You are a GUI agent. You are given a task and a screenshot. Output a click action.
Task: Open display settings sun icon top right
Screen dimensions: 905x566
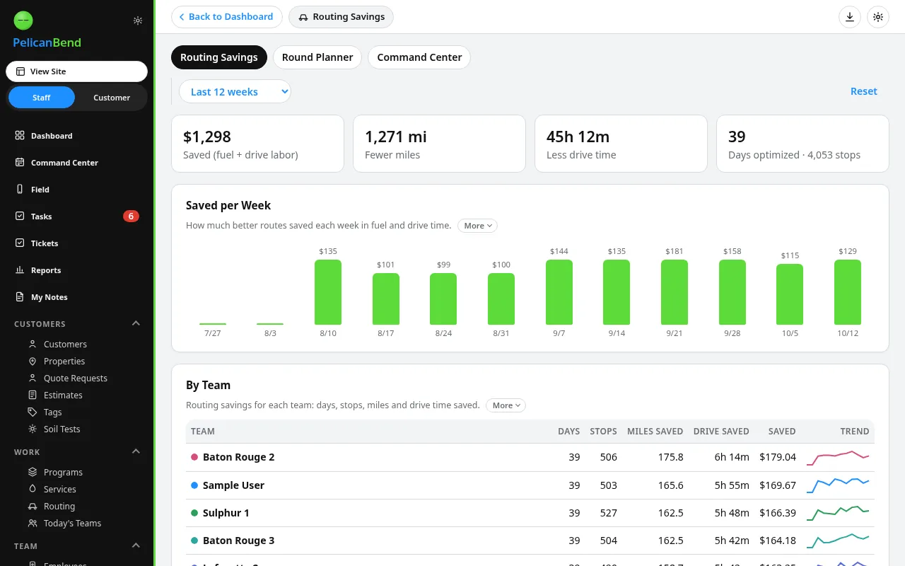pos(878,17)
